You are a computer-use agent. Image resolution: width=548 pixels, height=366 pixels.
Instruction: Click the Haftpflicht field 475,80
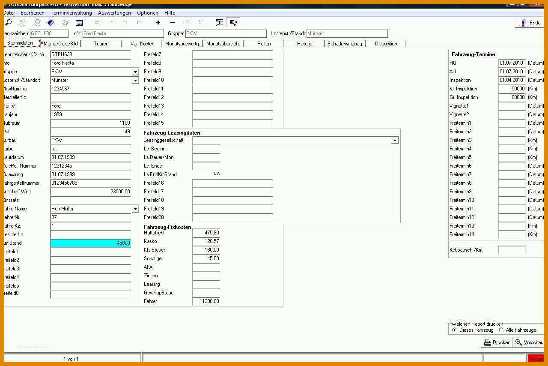click(206, 233)
